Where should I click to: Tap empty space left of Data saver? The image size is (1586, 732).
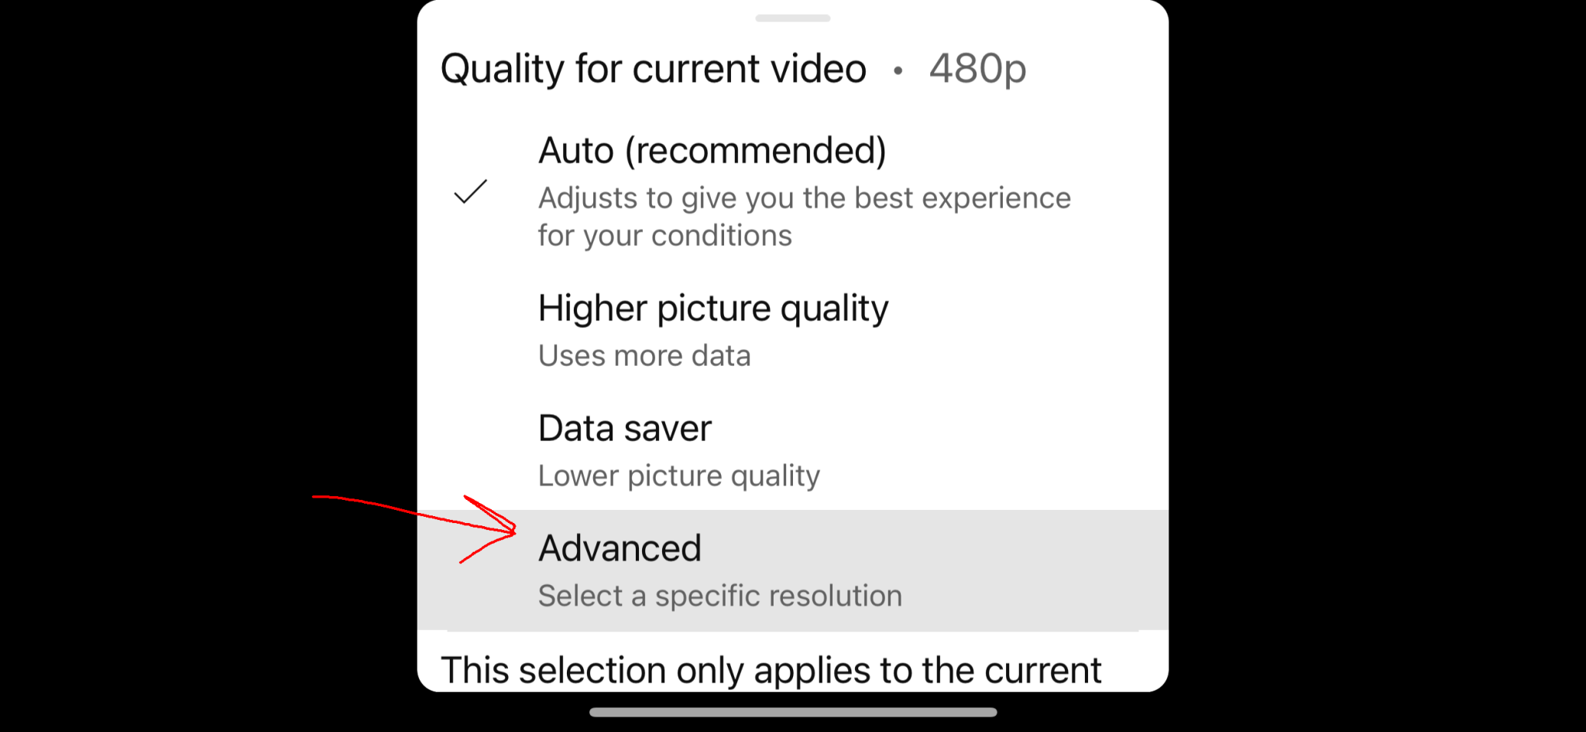pos(478,450)
